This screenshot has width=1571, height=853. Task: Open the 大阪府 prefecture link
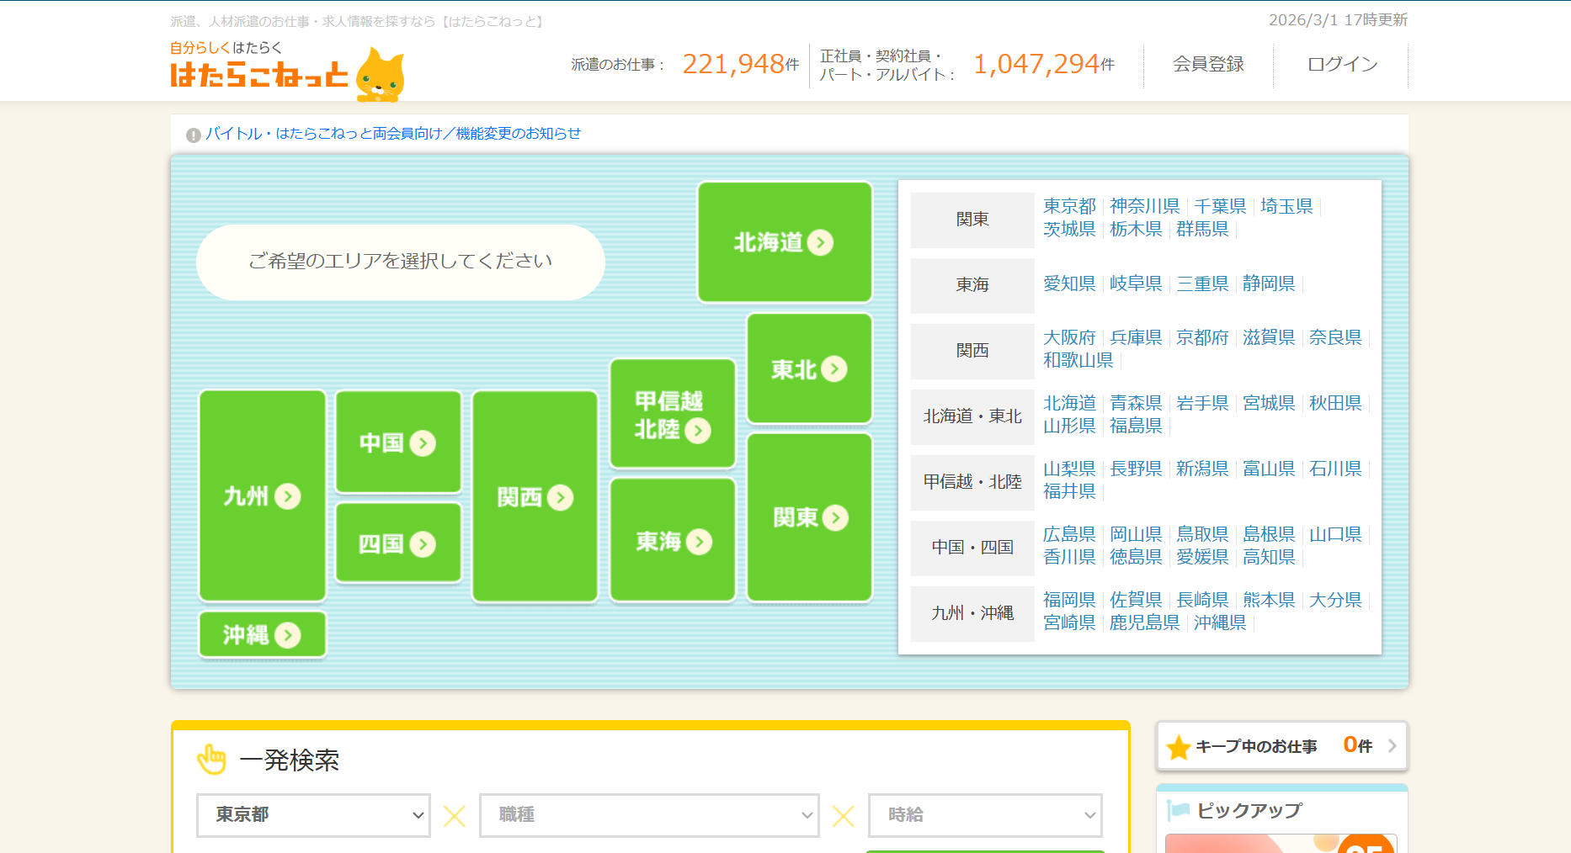point(1069,337)
